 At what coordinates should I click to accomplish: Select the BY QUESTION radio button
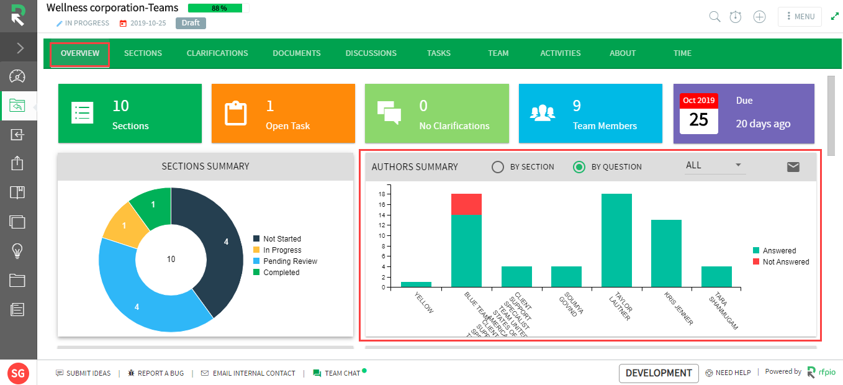click(x=579, y=167)
